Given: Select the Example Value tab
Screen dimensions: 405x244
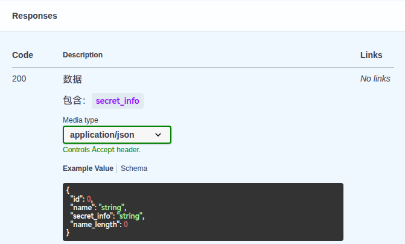Looking at the screenshot, I should coord(88,169).
